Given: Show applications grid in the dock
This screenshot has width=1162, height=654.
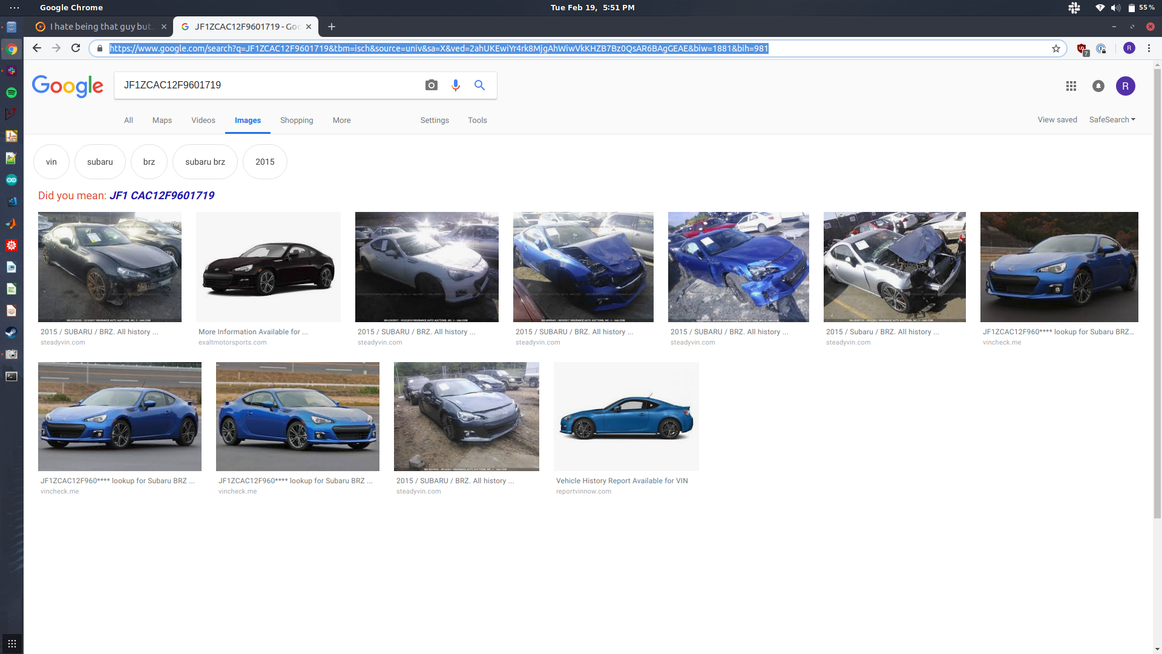Looking at the screenshot, I should 11,644.
